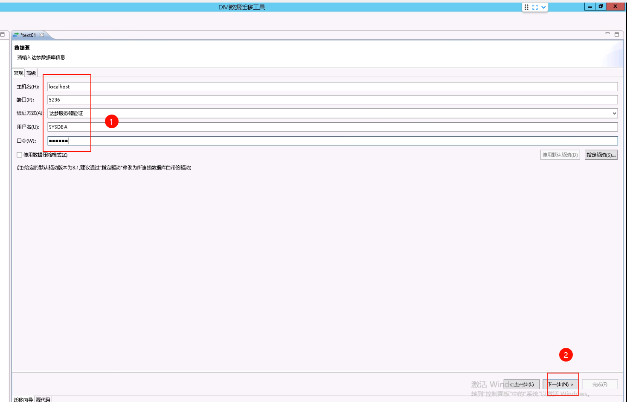Maximize the editor panel
This screenshot has width=627, height=402.
tap(617, 34)
